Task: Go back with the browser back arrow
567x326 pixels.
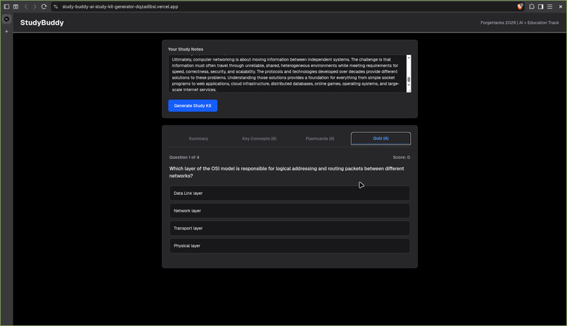Action: [25, 6]
